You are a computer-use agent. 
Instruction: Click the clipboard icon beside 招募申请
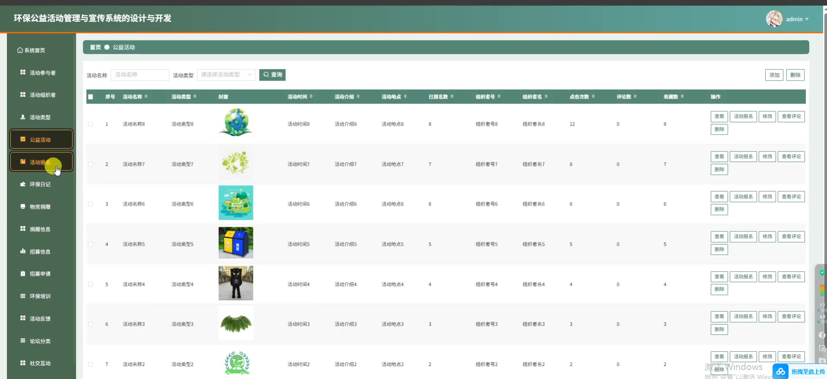pos(23,273)
